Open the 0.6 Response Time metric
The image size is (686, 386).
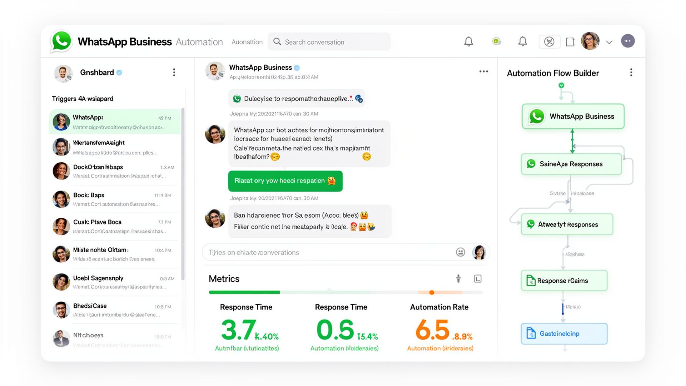pyautogui.click(x=344, y=328)
